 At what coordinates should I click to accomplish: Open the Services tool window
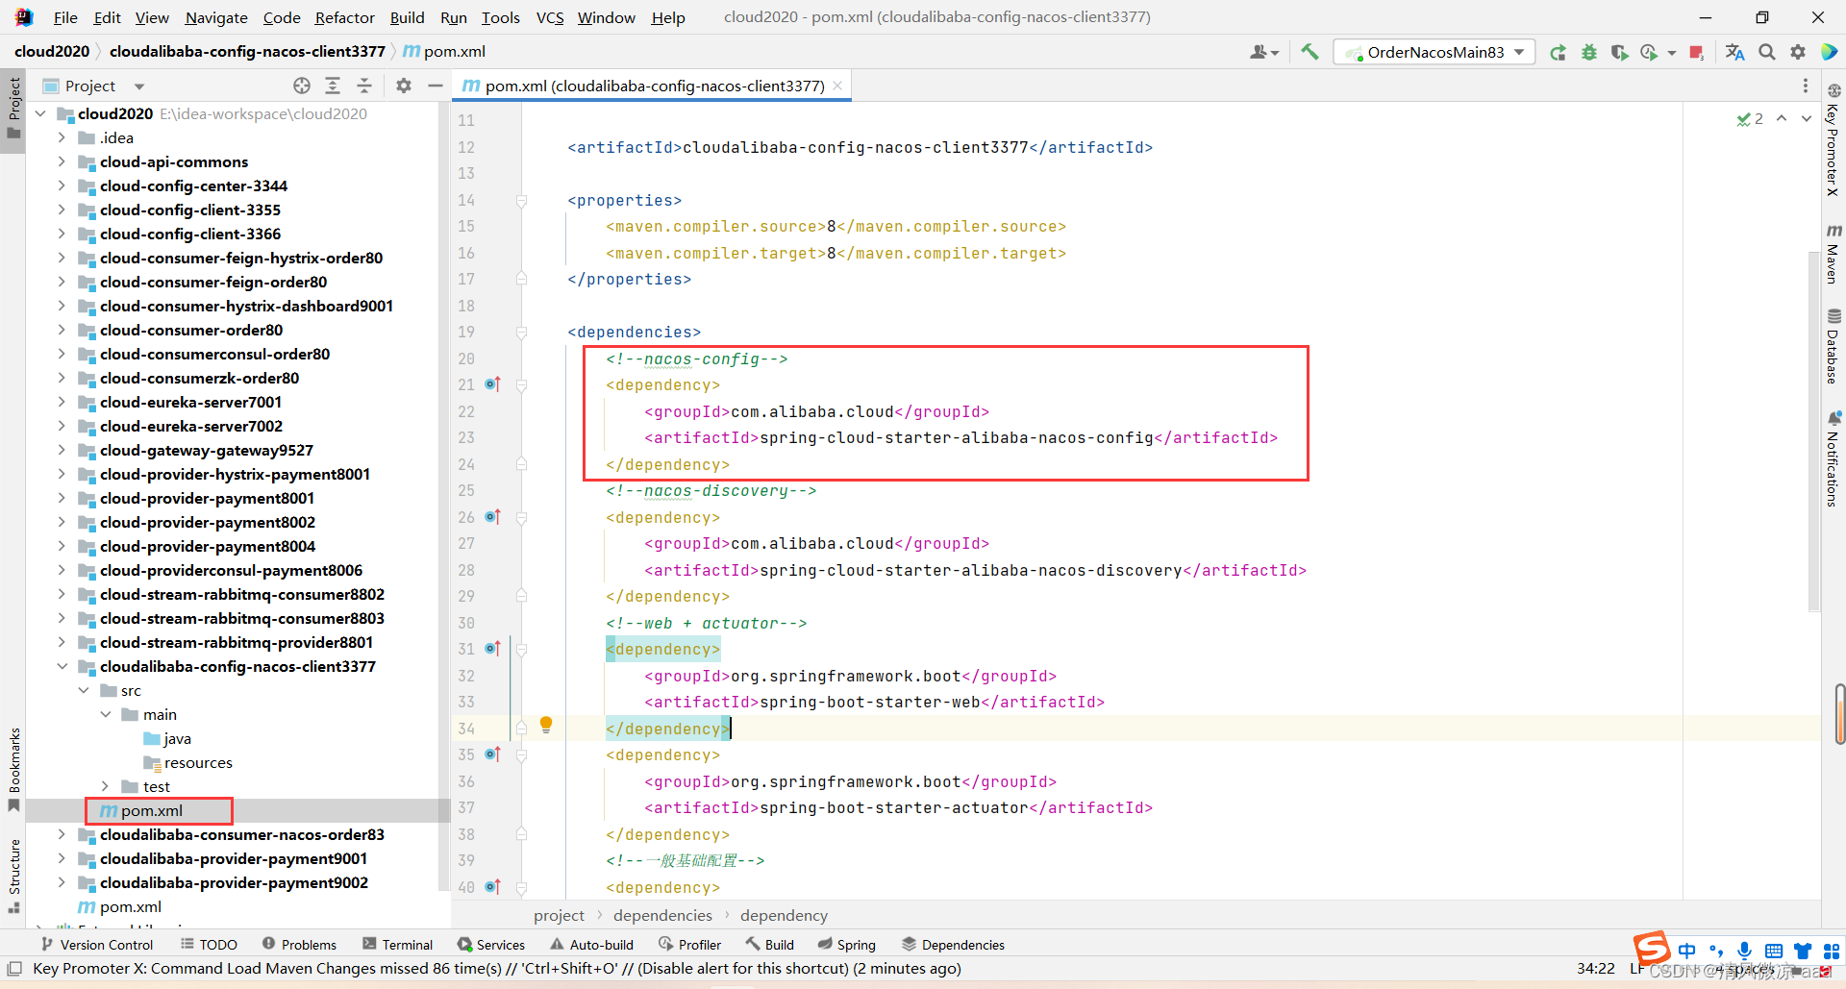(491, 945)
